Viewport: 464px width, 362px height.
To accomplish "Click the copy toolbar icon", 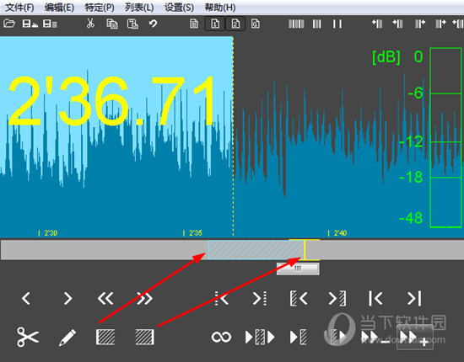I will point(112,24).
